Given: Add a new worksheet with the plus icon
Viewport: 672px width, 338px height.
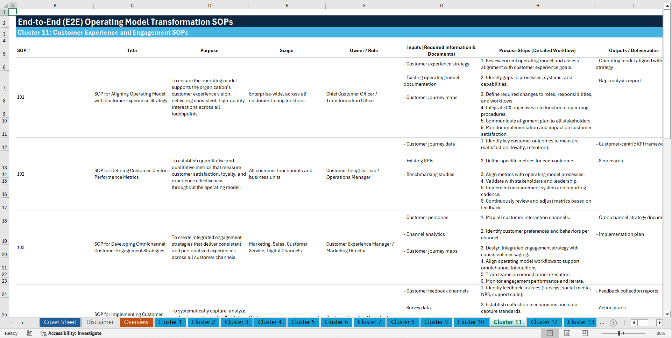Looking at the screenshot, I should coord(613,323).
